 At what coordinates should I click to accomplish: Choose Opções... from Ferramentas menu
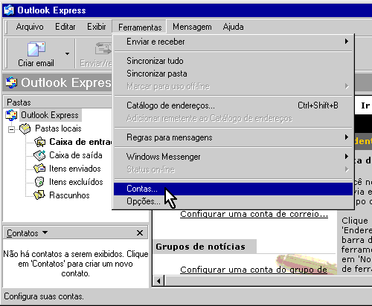click(233, 201)
